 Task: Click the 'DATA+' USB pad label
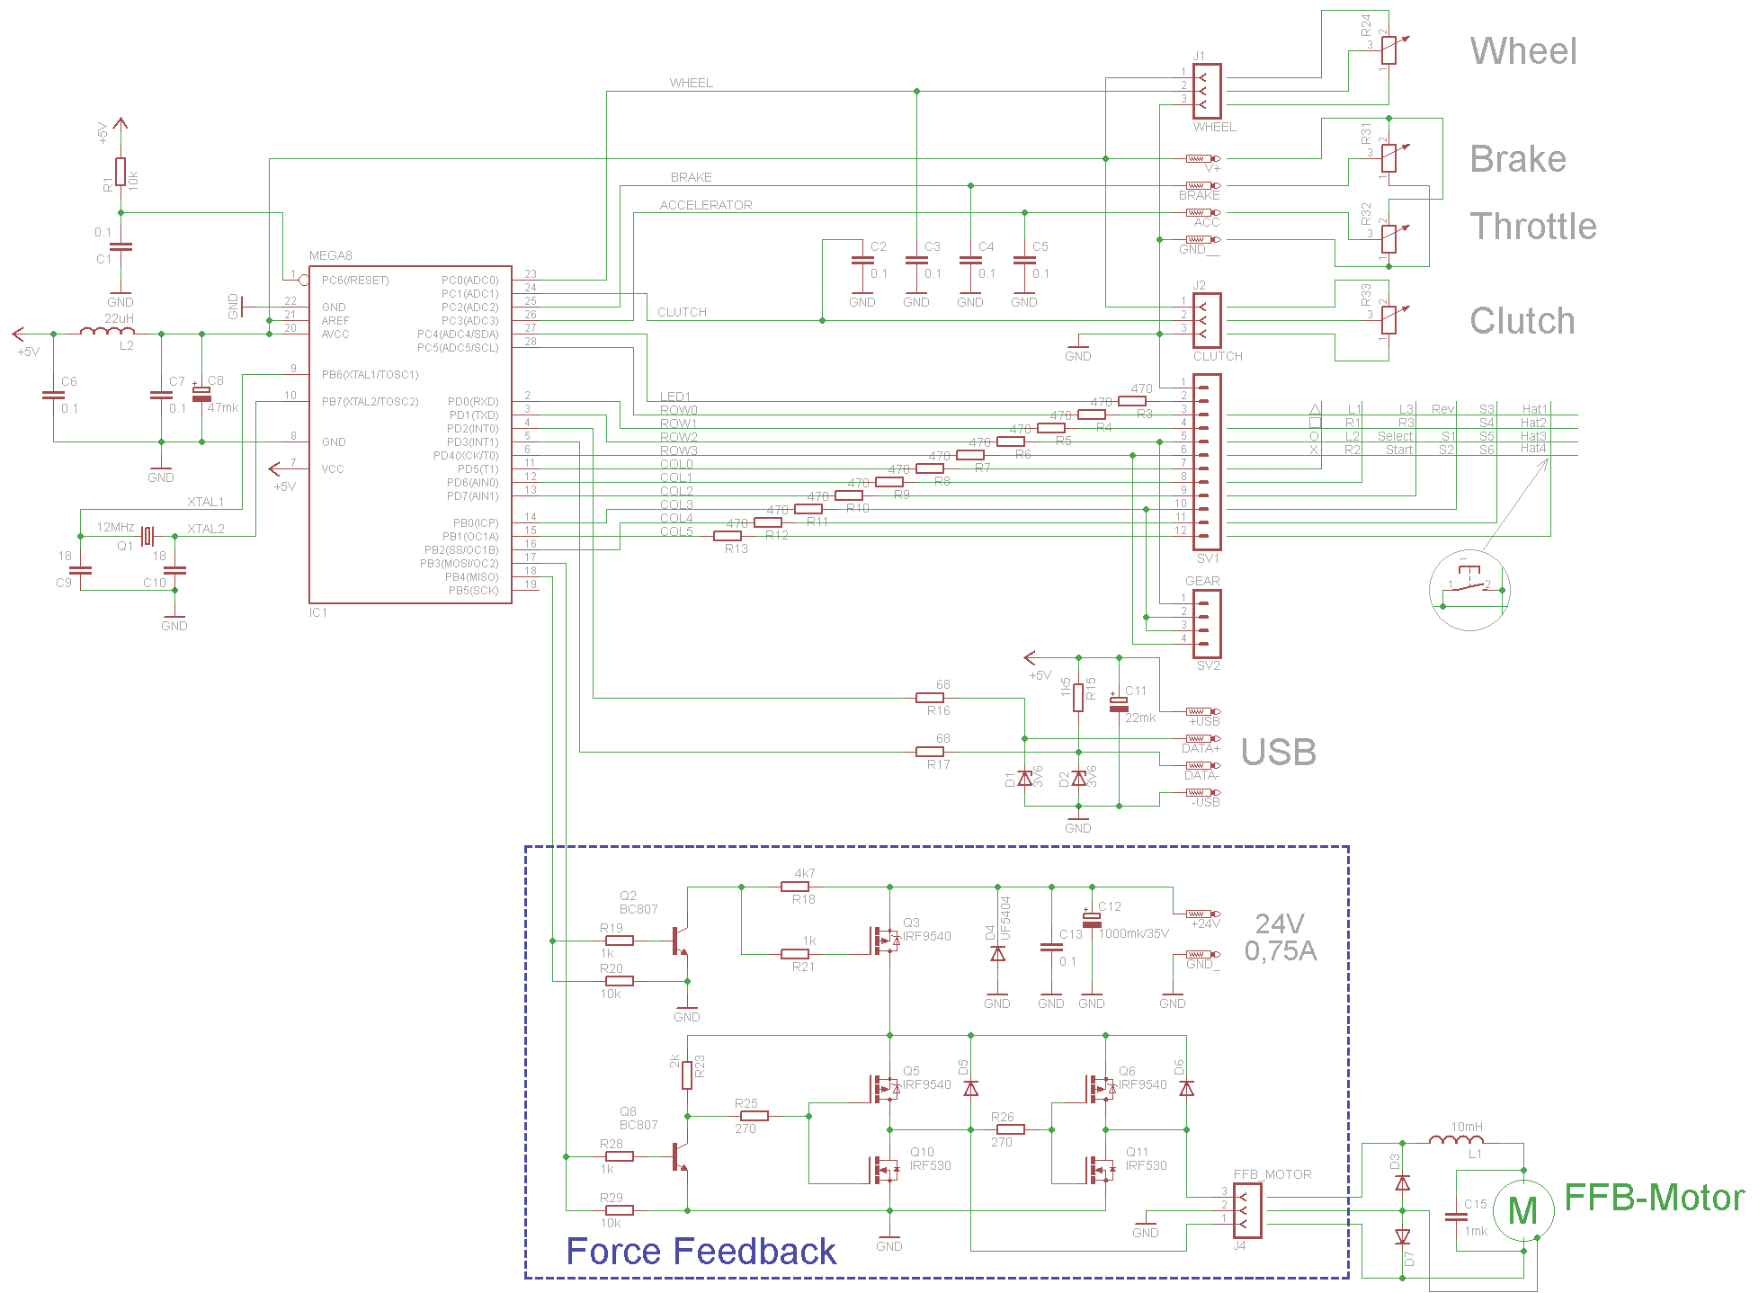click(1201, 748)
